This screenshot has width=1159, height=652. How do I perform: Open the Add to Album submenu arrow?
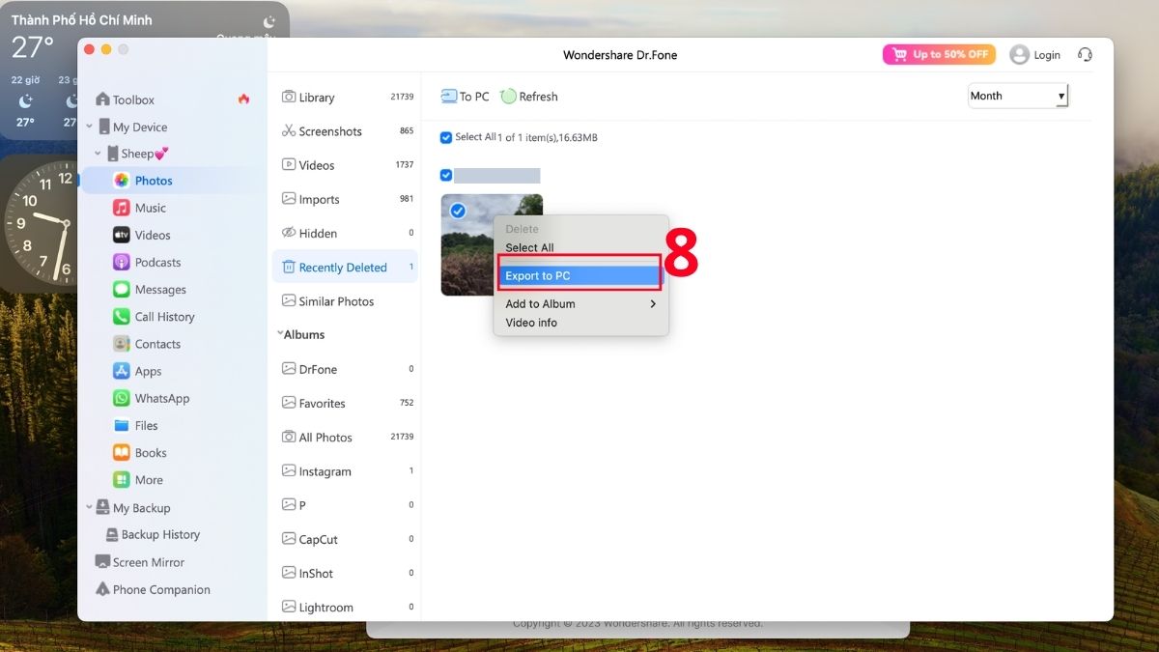click(x=653, y=303)
